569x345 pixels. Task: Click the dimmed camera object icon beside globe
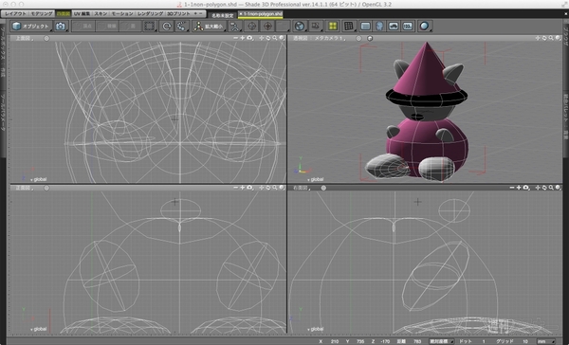316,27
